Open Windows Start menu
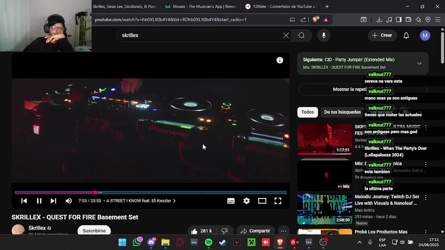Viewport: 445px width, 250px height. click(122, 242)
